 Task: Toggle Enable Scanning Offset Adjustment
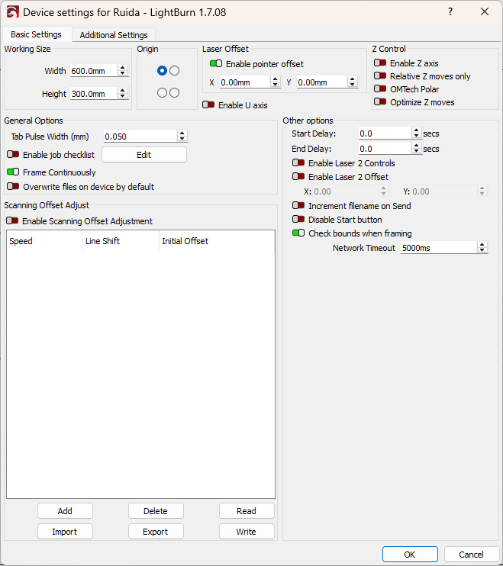[12, 220]
